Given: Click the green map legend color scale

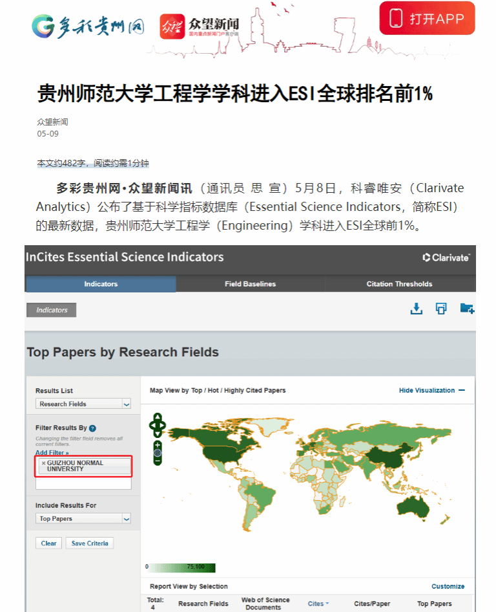Looking at the screenshot, I should click(182, 567).
